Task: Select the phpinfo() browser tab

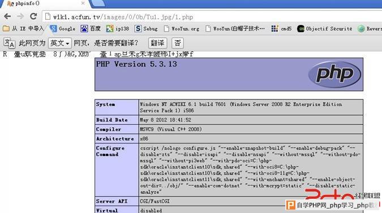Action: pos(45,3)
